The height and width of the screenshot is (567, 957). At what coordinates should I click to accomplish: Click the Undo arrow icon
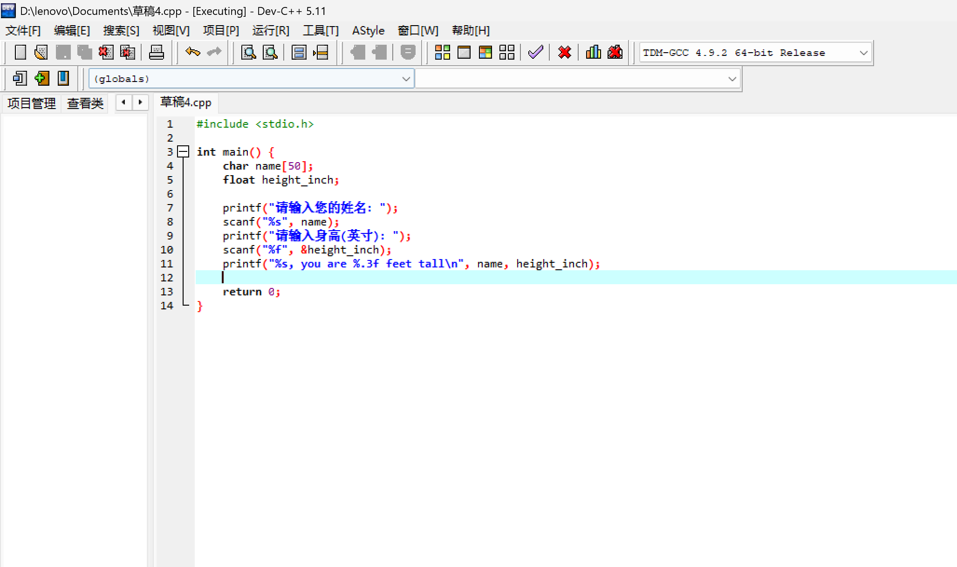[x=192, y=52]
